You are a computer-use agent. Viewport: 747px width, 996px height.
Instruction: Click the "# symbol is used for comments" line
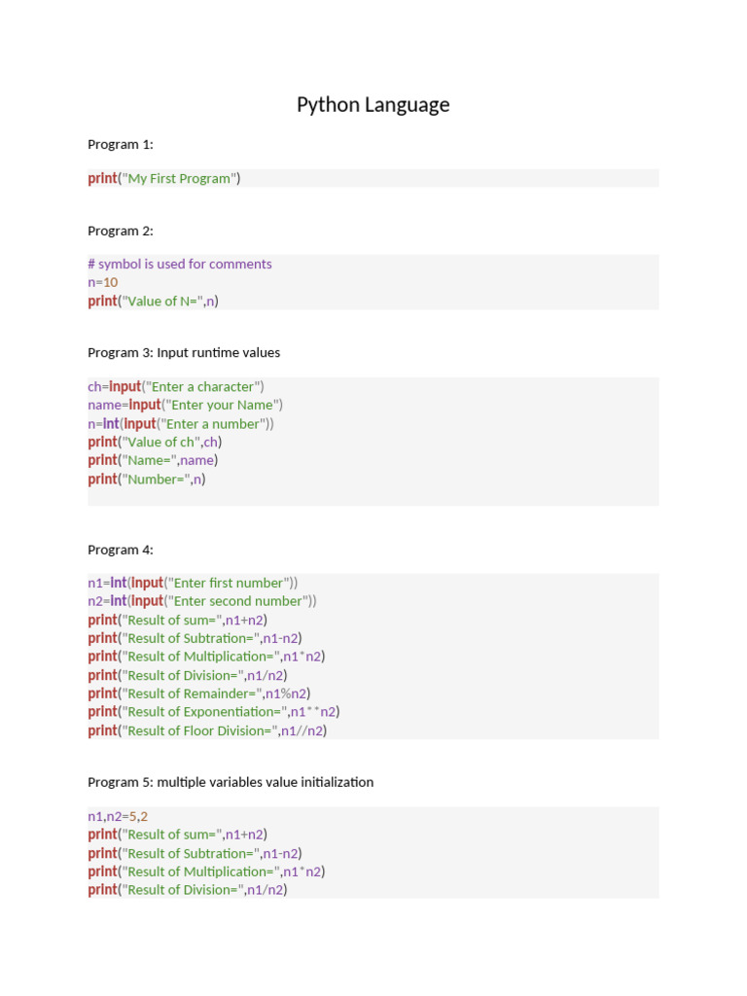[180, 265]
